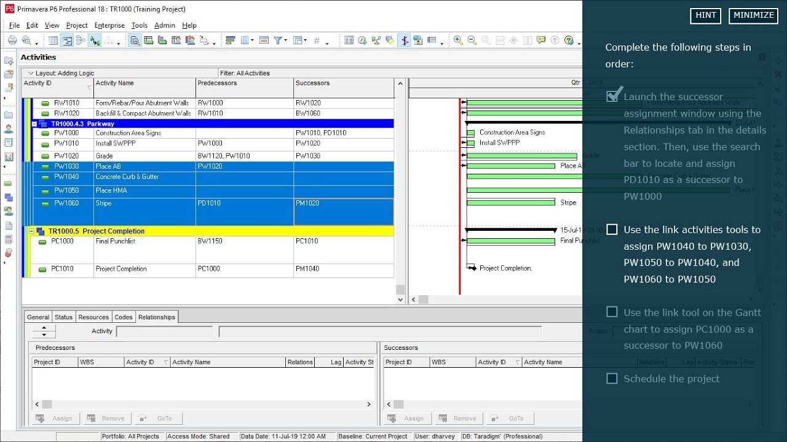Open Tracking chart icon in sidebar
Viewport: 787px width, 442px height.
(x=9, y=157)
